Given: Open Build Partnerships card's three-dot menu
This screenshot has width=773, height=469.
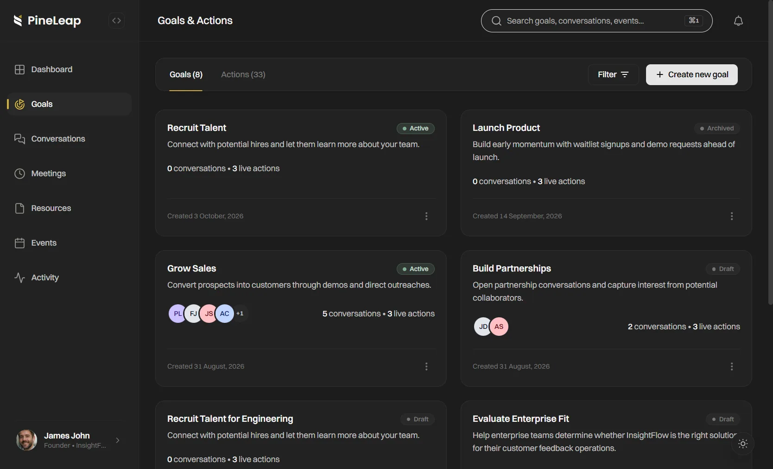Looking at the screenshot, I should point(732,366).
